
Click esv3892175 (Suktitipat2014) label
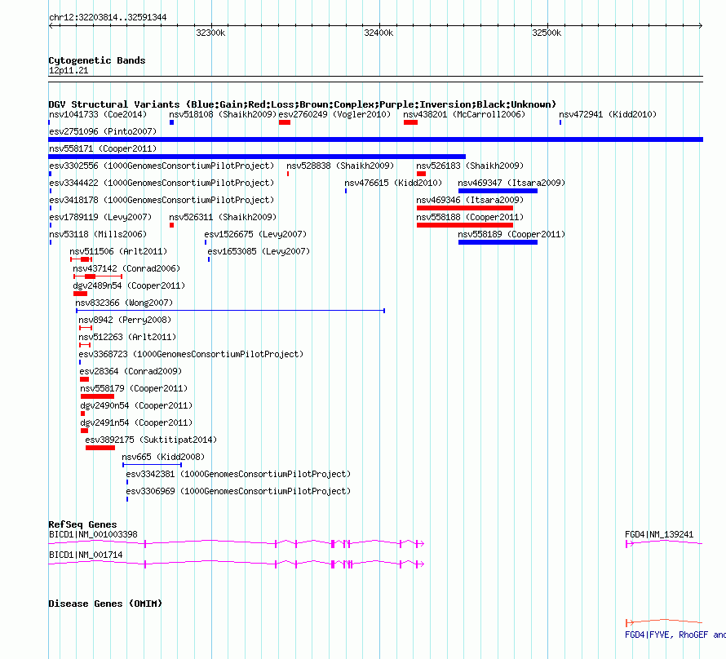point(151,440)
